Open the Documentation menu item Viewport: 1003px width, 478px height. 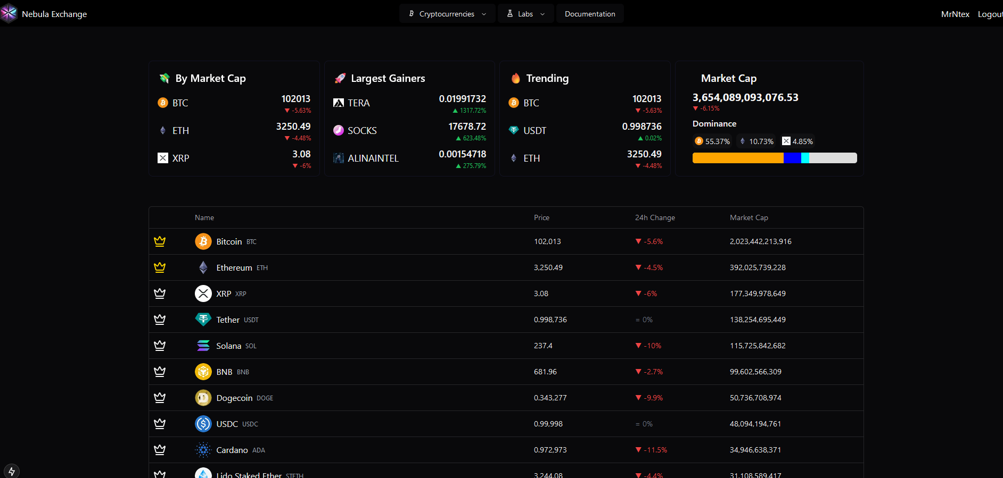[590, 14]
